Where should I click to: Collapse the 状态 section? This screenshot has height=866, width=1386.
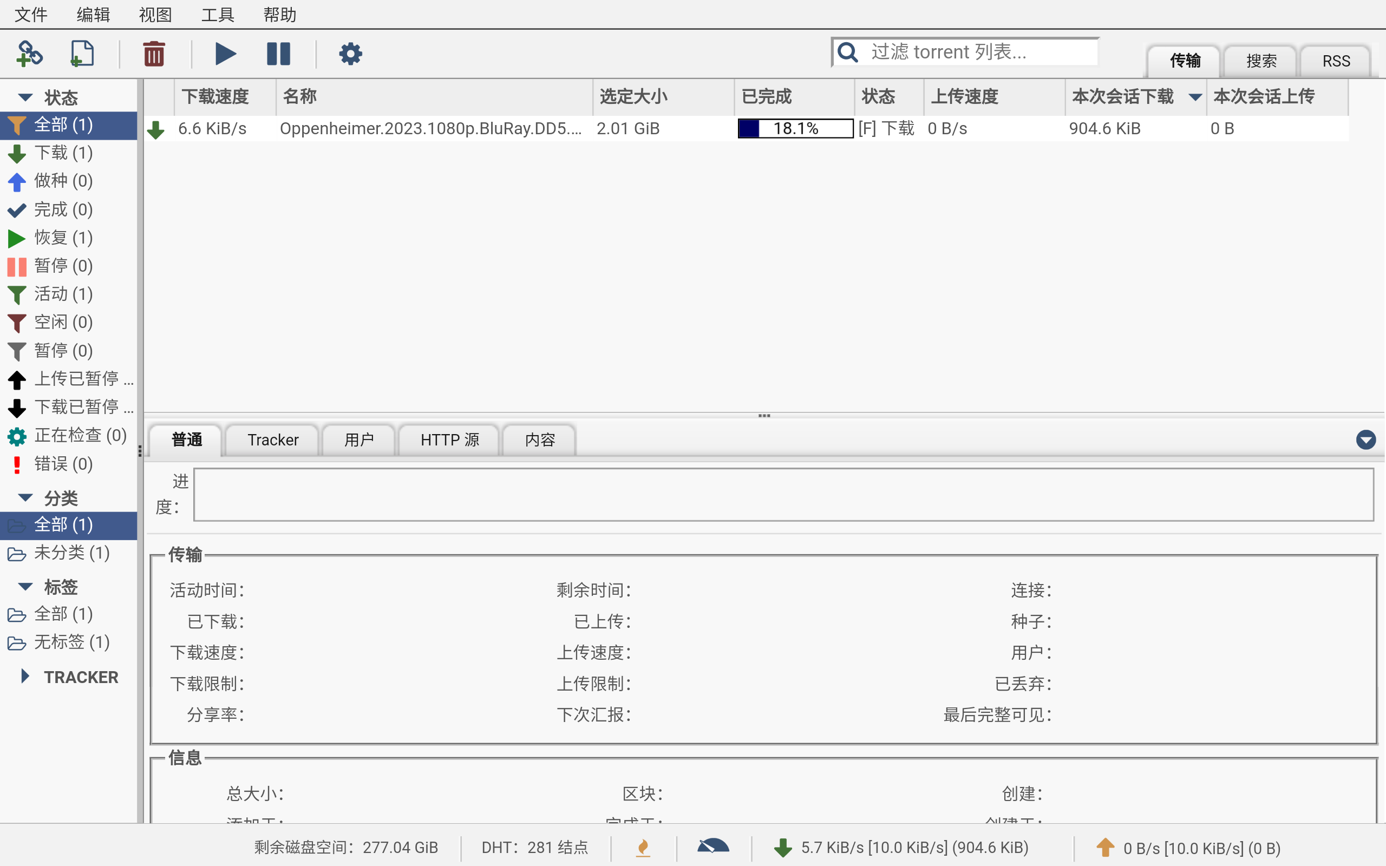(x=25, y=97)
